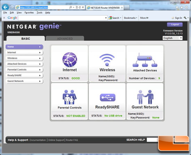
Task: Go back with the browser back arrow
Action: tap(5, 7)
